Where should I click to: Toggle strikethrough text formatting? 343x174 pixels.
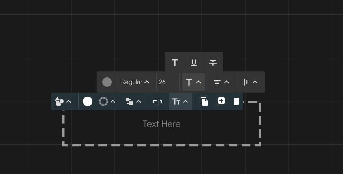213,63
